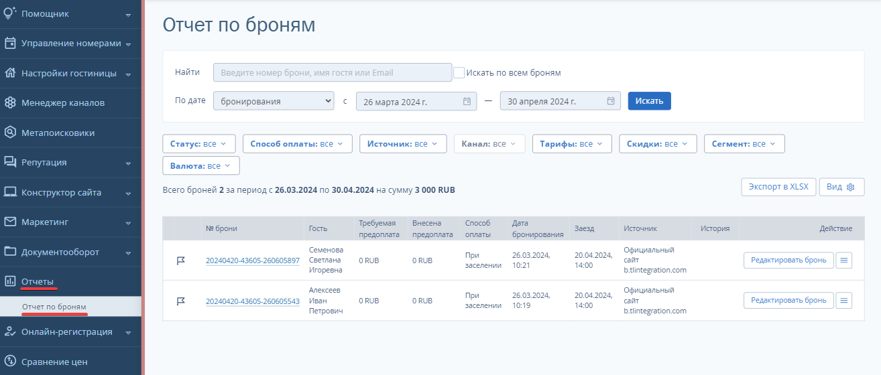
Task: Click the flag icon in Семенова booking row
Action: [x=180, y=260]
